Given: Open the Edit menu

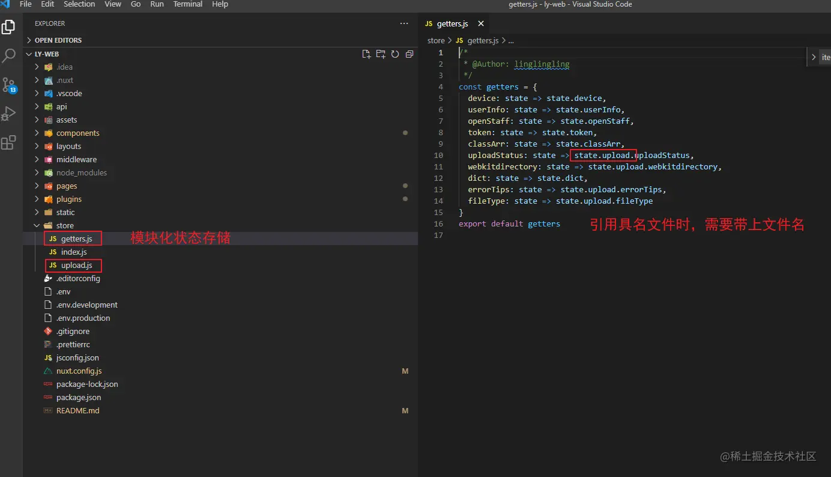Looking at the screenshot, I should (x=47, y=4).
